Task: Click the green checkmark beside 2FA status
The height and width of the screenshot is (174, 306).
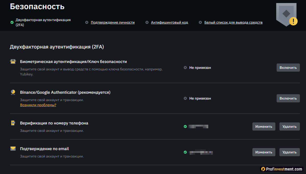Action: point(12,22)
